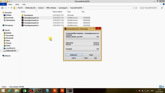Image resolution: width=165 pixels, height=93 pixels.
Task: Select the Tutorialspoint.part4.rar archive icon
Action: [22, 25]
